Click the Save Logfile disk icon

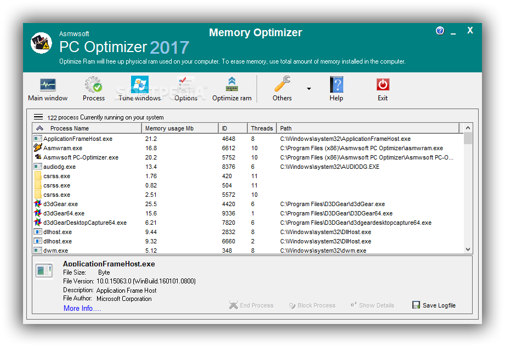(416, 305)
